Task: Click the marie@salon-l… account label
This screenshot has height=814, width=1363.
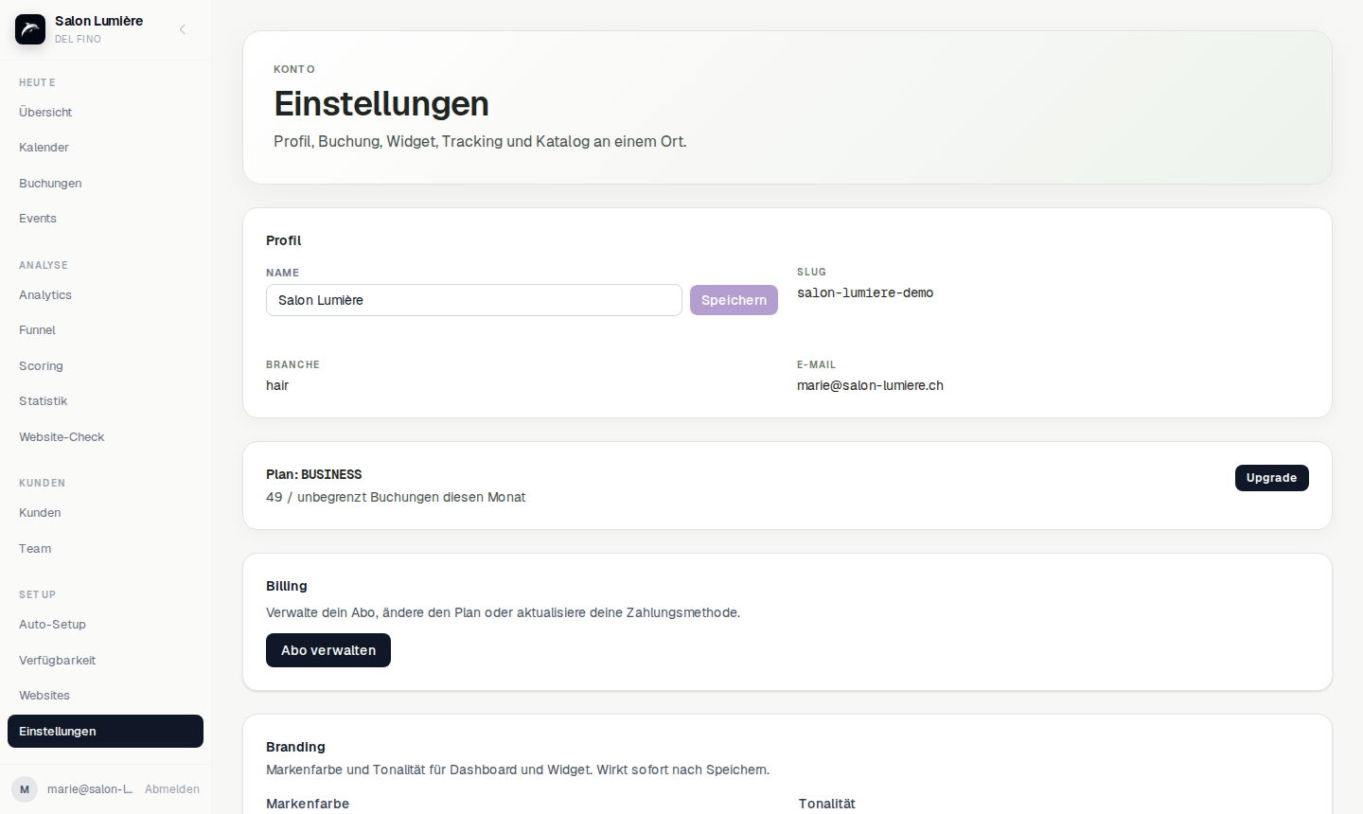Action: tap(90, 789)
